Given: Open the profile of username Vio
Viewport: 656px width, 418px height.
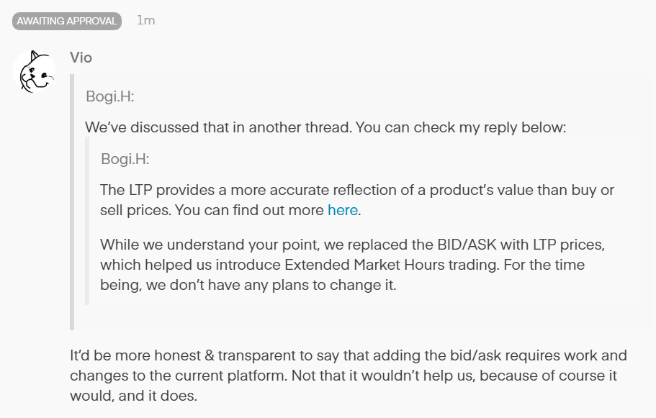Looking at the screenshot, I should coord(81,58).
